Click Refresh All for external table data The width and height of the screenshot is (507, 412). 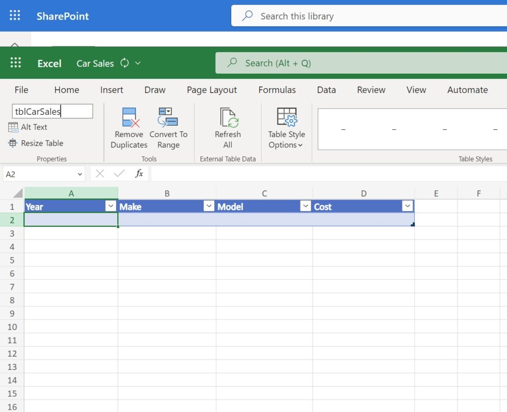click(227, 129)
